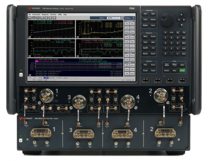Screen dimensions: 208x161
Task: Click the down arrow navigation key
Action: [x=181, y=25]
